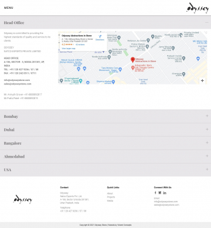Image resolution: width=211 pixels, height=228 pixels.
Task: Click the Odyssey logo in the header
Action: tap(198, 8)
